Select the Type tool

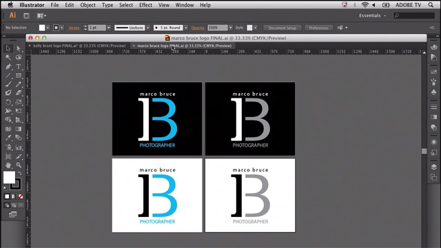click(x=19, y=67)
